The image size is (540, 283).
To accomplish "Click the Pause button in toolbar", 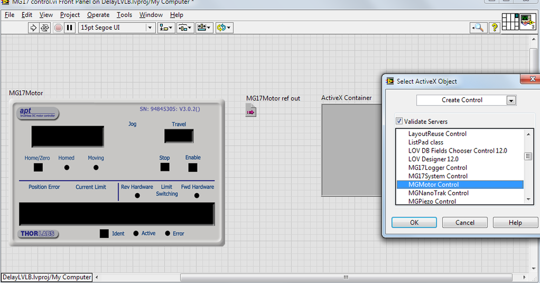I will [69, 28].
